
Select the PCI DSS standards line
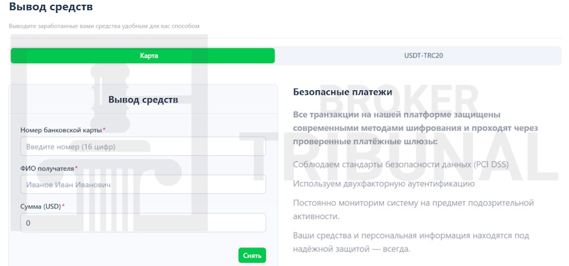point(400,164)
